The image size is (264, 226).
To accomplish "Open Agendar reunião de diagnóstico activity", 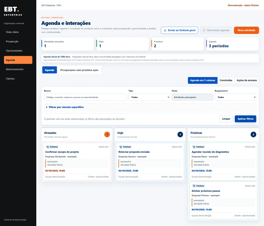I will [x=210, y=152].
